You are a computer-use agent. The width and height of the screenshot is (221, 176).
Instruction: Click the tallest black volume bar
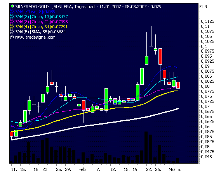(x=146, y=147)
